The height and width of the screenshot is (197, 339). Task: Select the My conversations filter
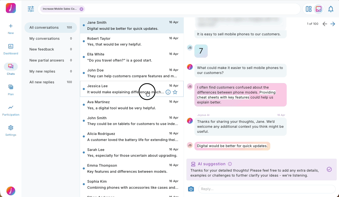tap(45, 38)
